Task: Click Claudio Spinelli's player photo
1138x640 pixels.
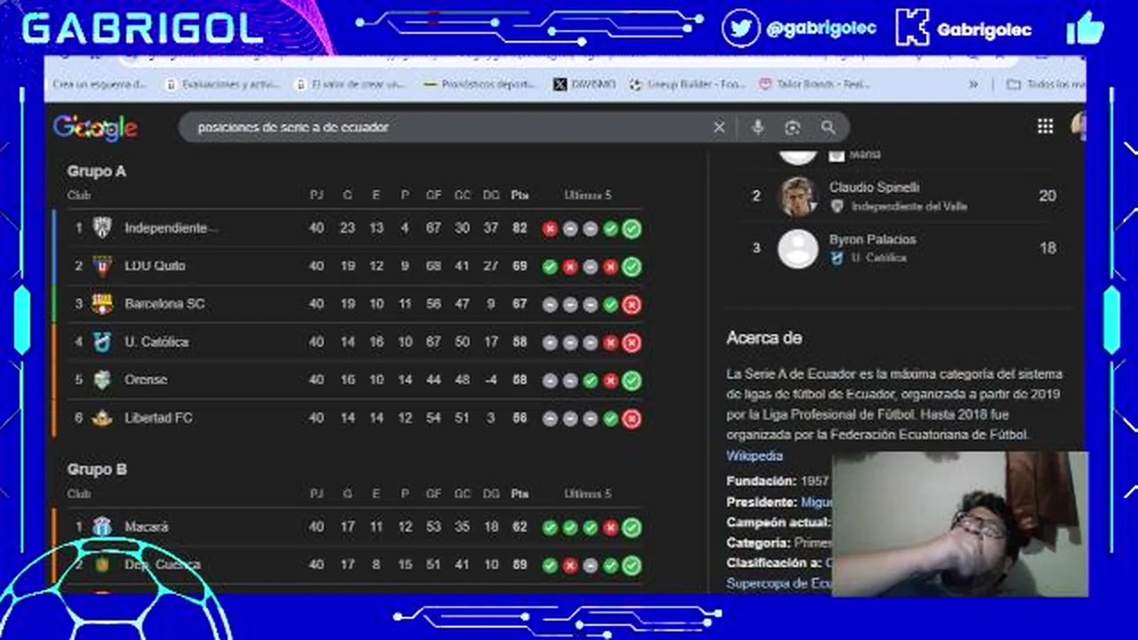Action: click(797, 196)
